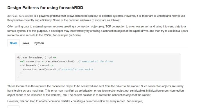This screenshot has height=108, width=201.
Task: Open the Python code tab
Action: point(39,43)
